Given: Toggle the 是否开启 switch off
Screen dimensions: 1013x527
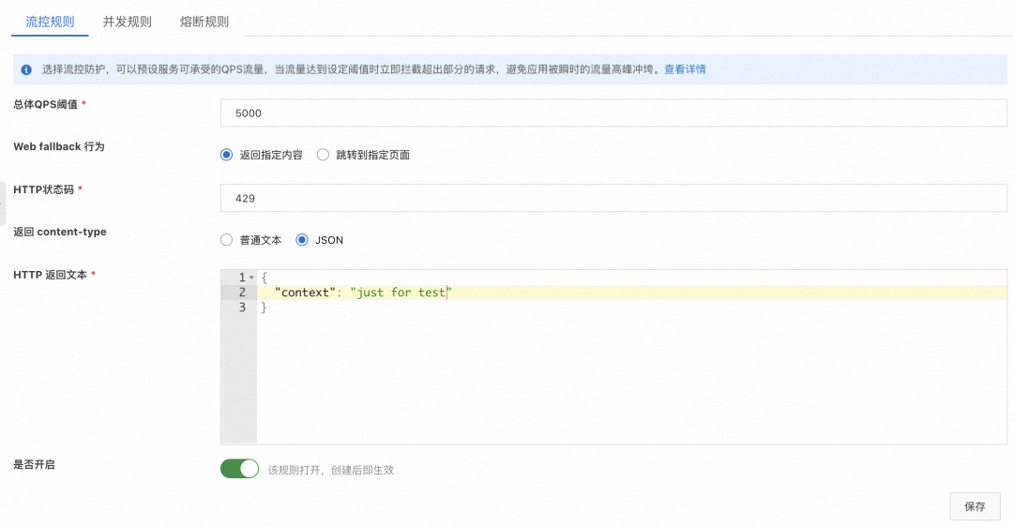Looking at the screenshot, I should 240,469.
